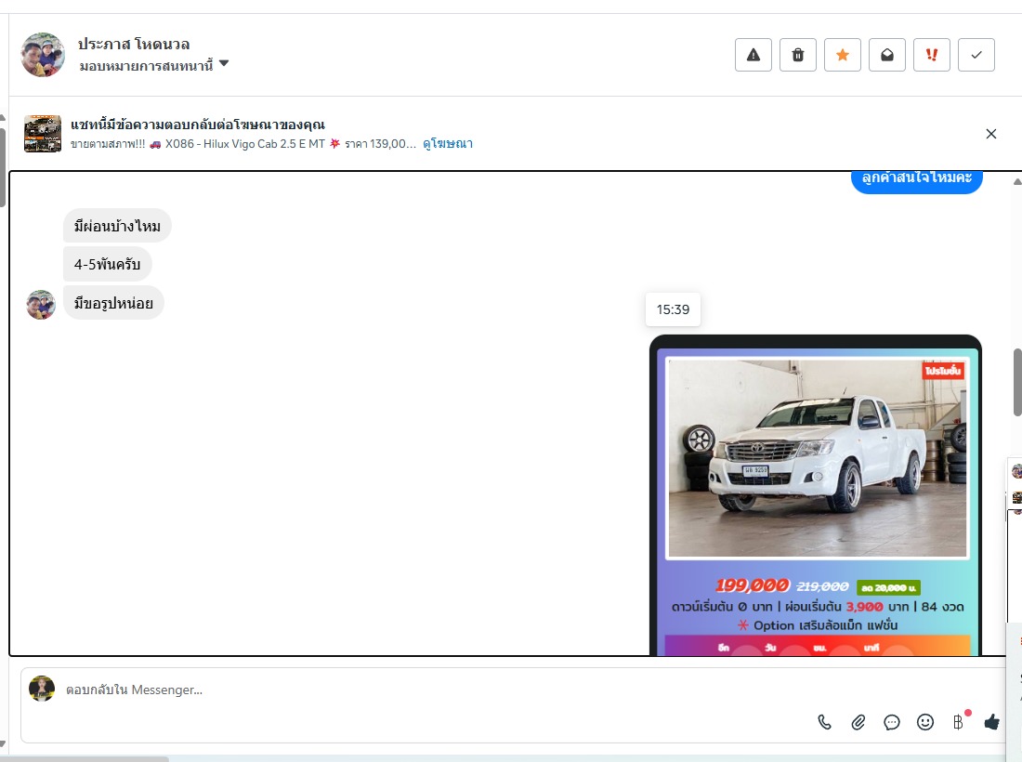Open ดูโฆษณา link in banner

448,143
